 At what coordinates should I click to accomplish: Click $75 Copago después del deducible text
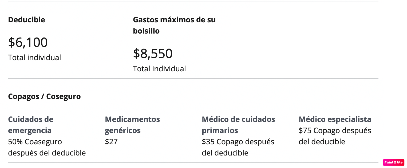[335, 136]
